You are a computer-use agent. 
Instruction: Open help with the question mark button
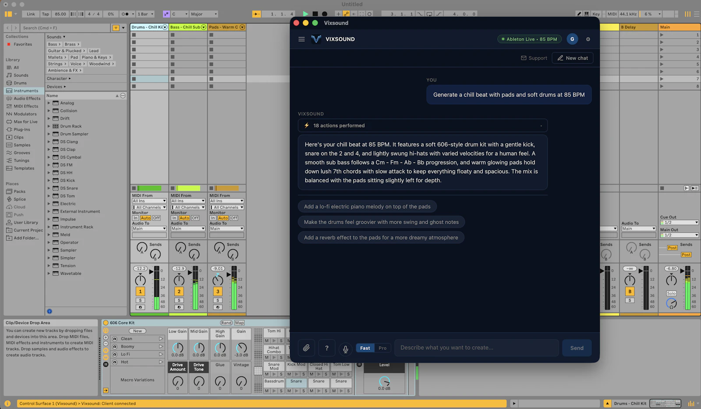coord(326,348)
